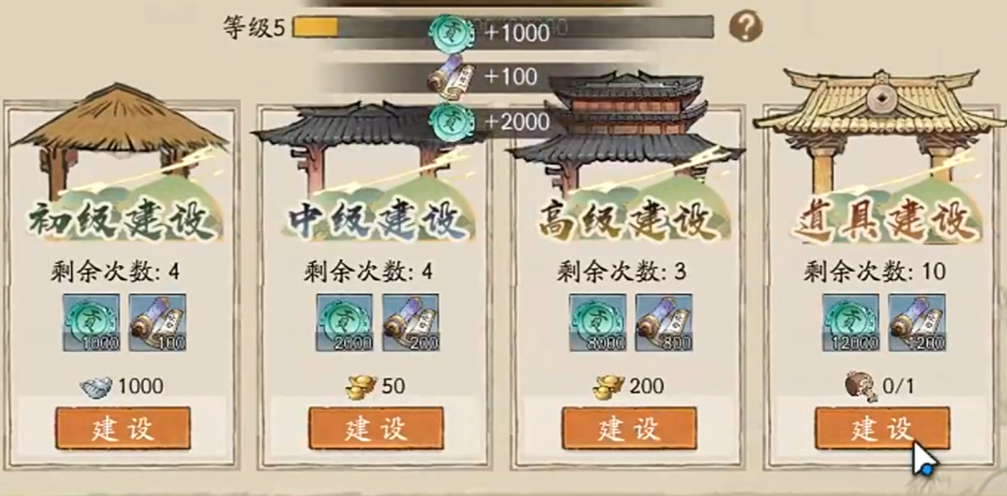The height and width of the screenshot is (496, 1007).
Task: Tap the 800 scroll reward in 高级建设
Action: (x=664, y=323)
